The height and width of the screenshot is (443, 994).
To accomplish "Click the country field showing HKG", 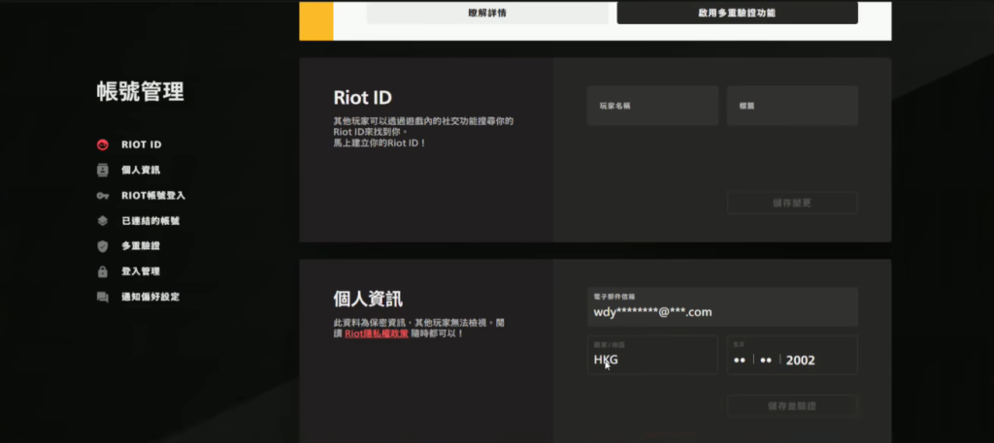I will pyautogui.click(x=652, y=355).
